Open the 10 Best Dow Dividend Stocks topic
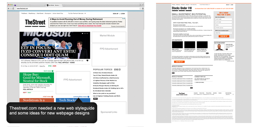Screen dimensions: 260x127 tap(103, 73)
